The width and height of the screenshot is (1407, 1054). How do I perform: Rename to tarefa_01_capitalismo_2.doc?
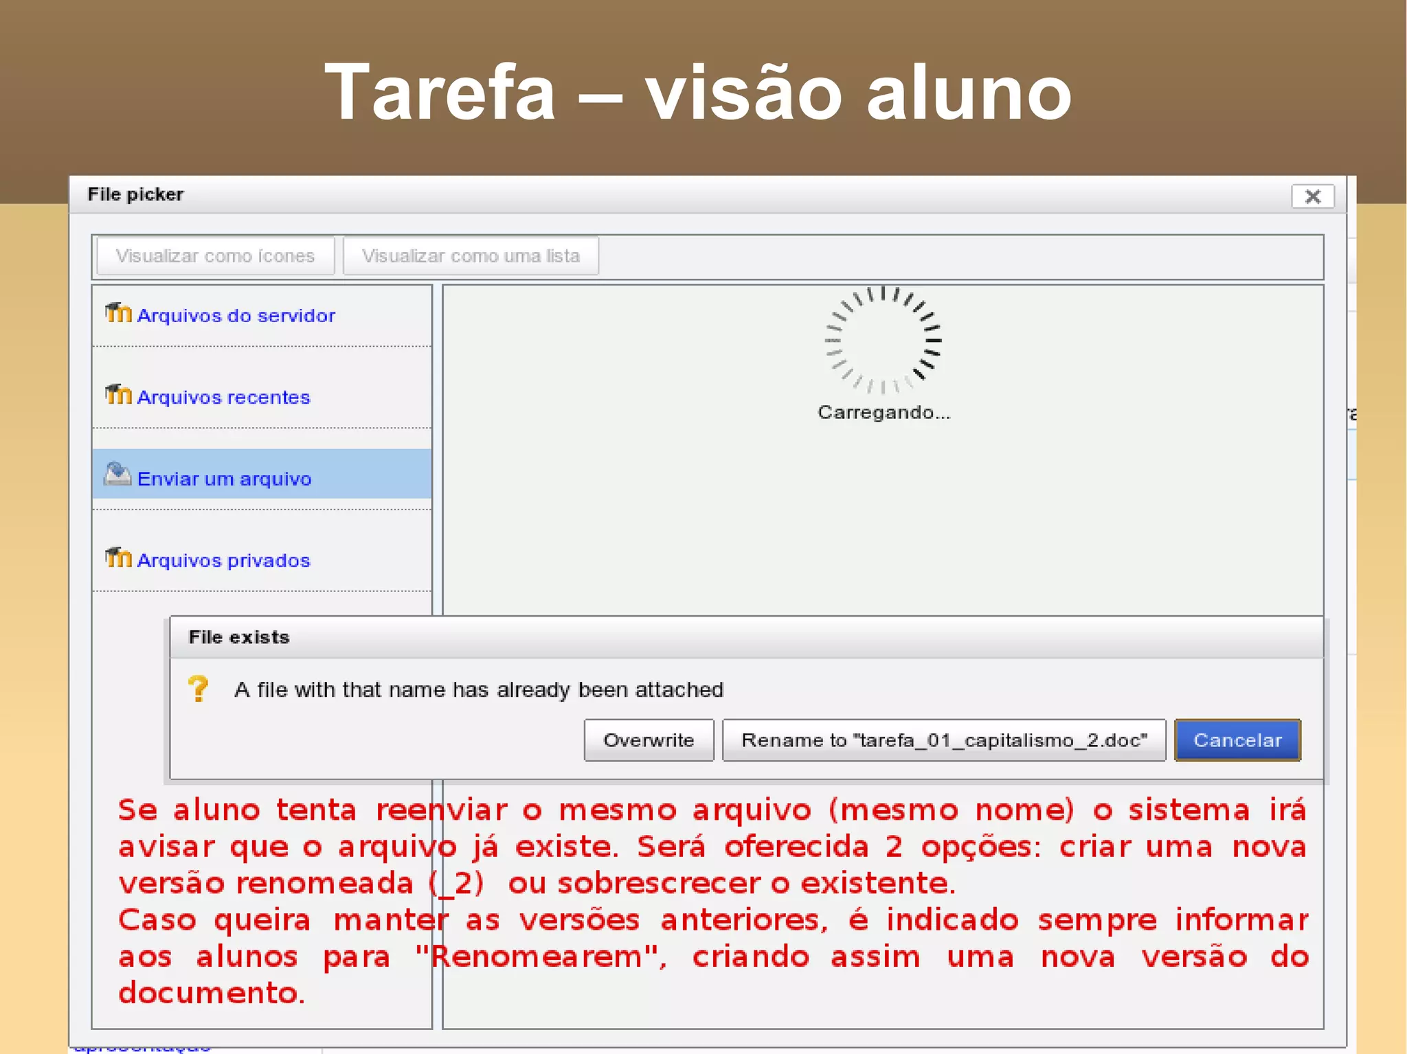click(x=945, y=740)
